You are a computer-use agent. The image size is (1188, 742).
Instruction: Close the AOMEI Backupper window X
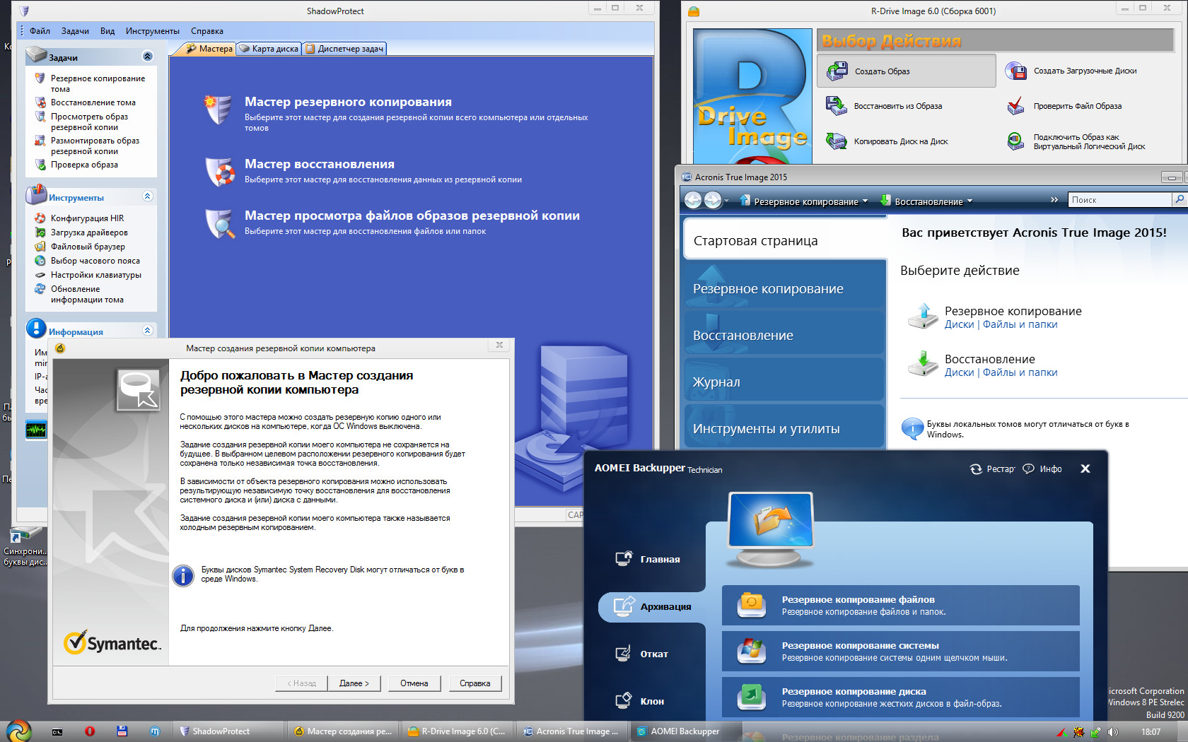coord(1085,469)
